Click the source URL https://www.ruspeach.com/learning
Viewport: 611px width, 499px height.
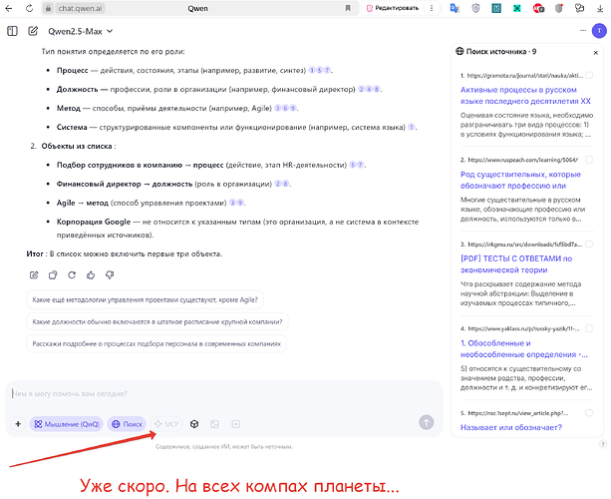click(x=523, y=160)
